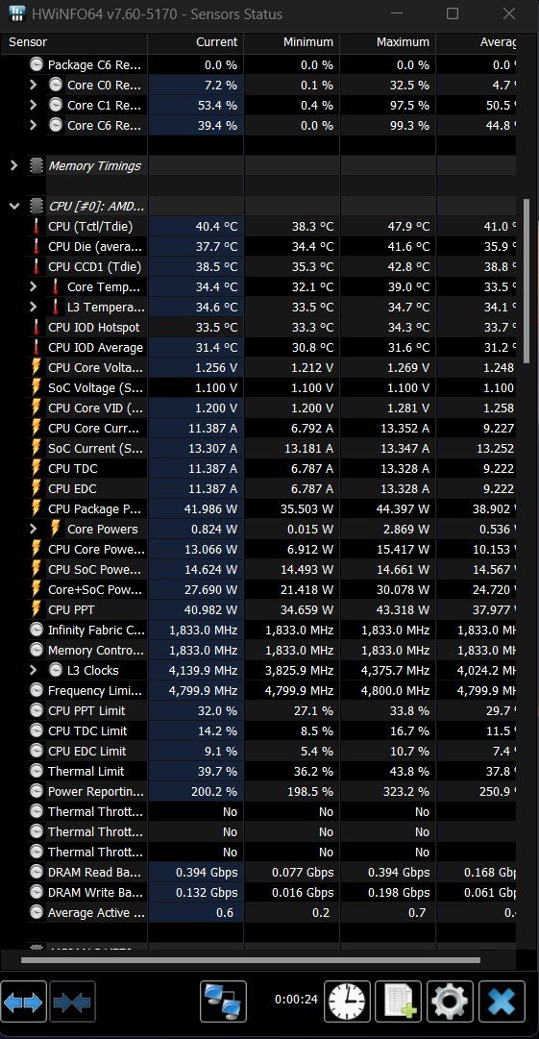Click the 1.256 V CPU Core Voltage value
This screenshot has width=539, height=1039.
click(x=216, y=368)
